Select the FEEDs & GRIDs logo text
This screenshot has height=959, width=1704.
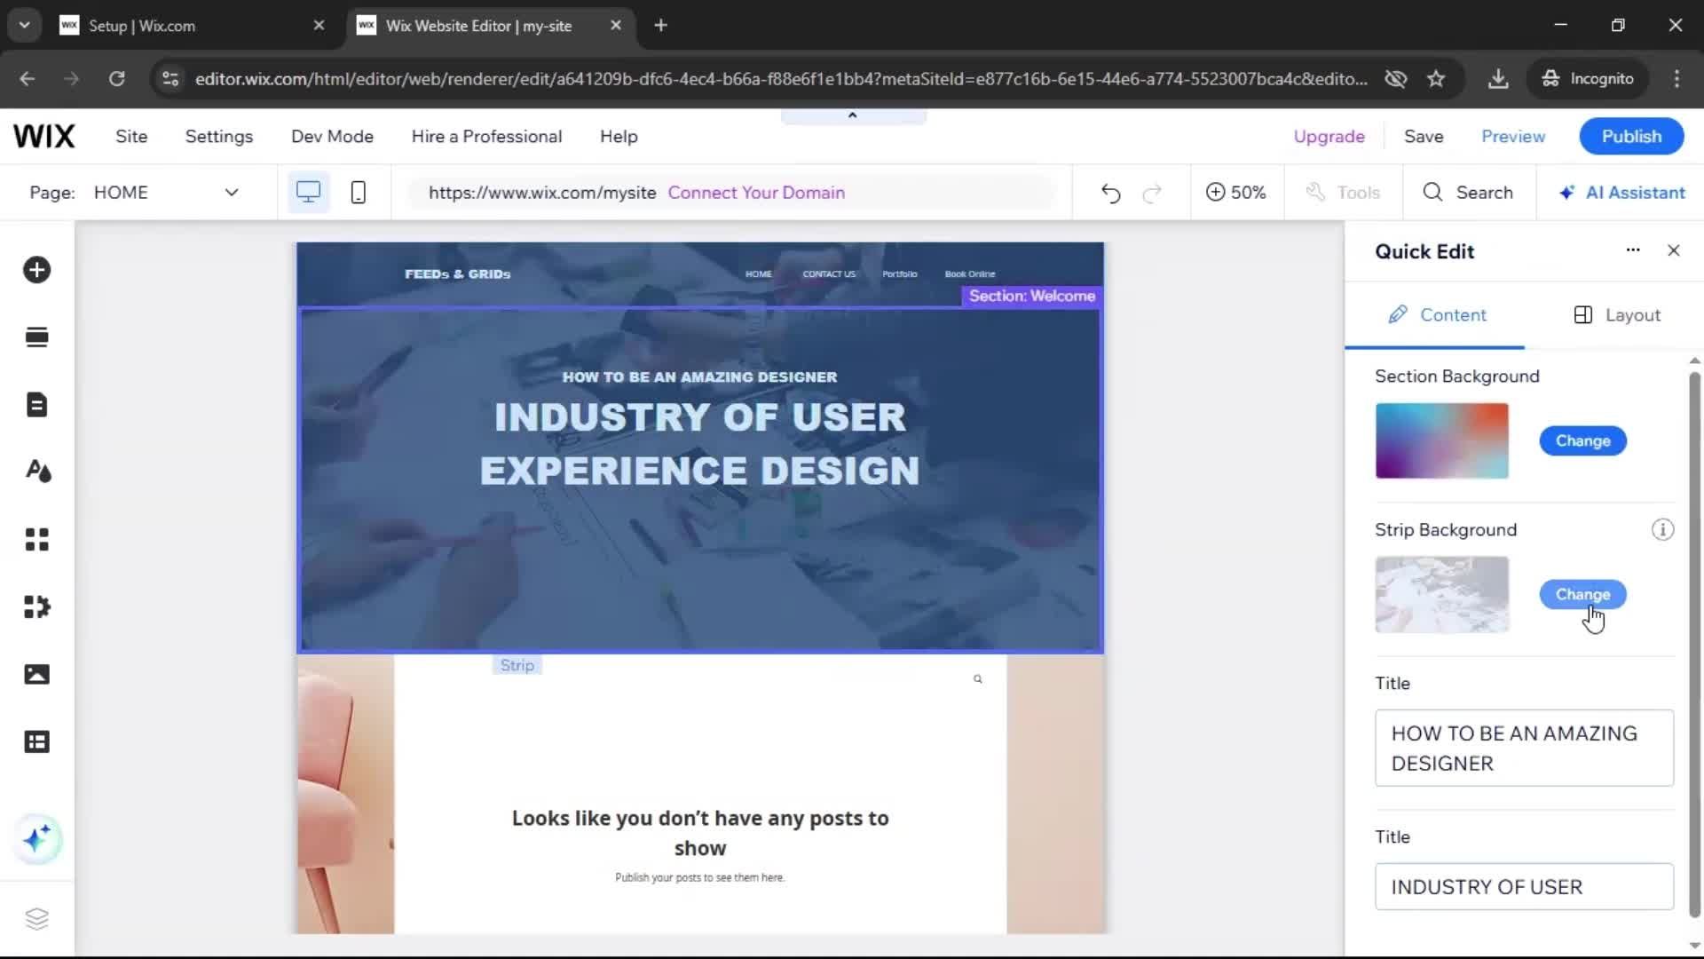pos(458,273)
